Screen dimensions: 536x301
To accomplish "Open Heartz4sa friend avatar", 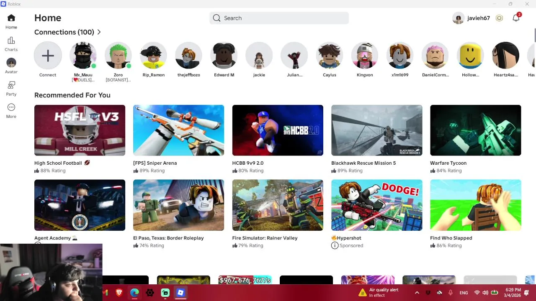I will tap(505, 55).
